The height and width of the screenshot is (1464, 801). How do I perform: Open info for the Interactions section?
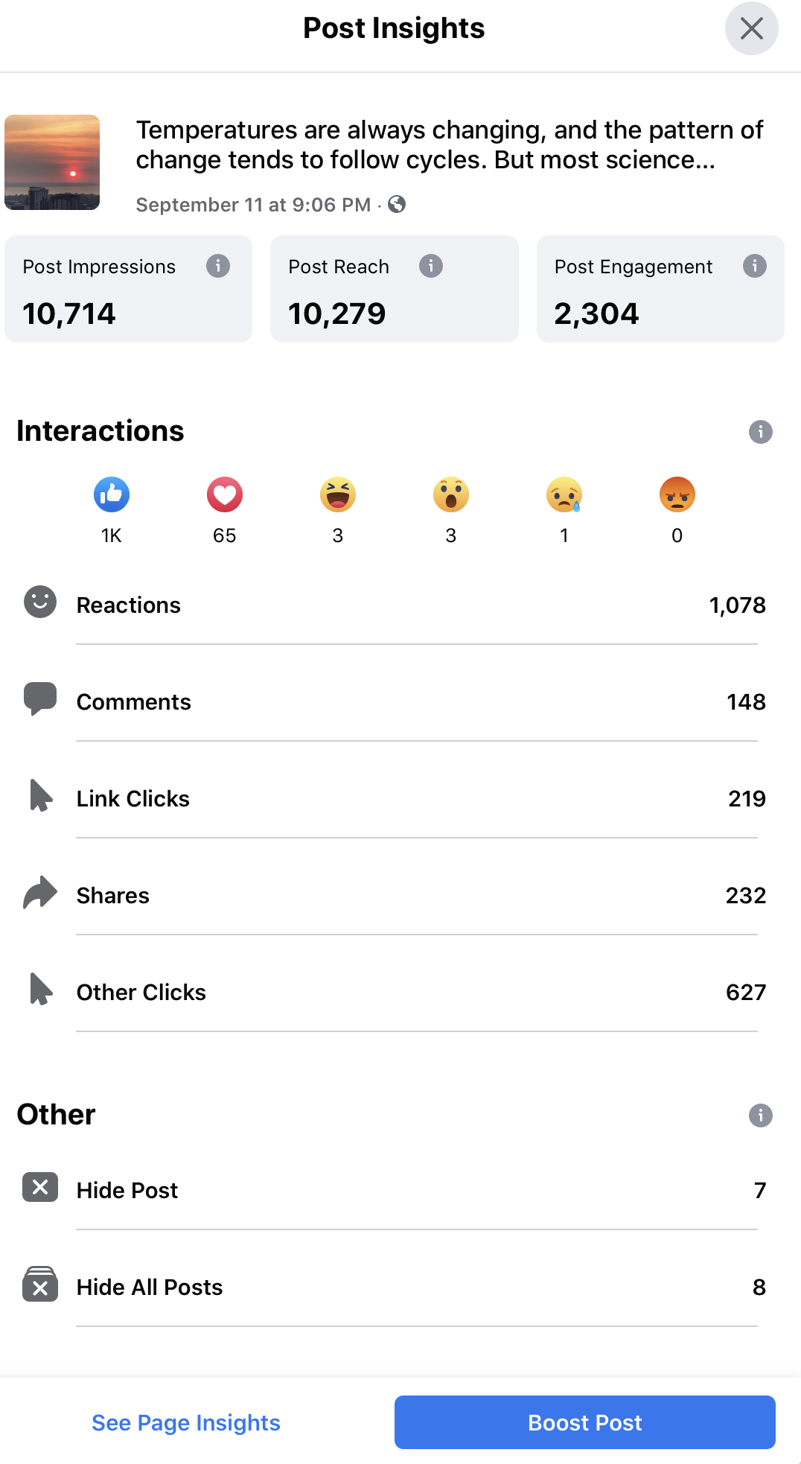[x=760, y=432]
